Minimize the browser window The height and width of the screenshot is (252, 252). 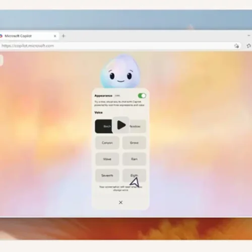point(249,35)
